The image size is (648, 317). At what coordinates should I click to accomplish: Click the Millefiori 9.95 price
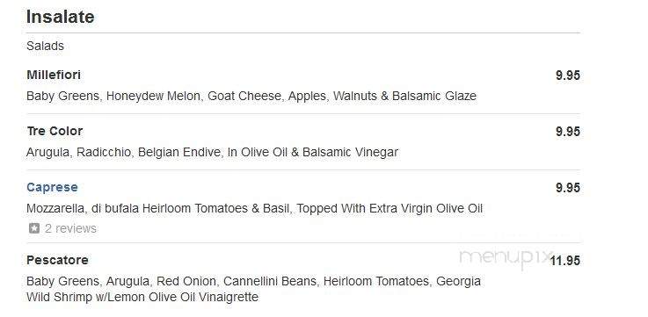click(568, 76)
